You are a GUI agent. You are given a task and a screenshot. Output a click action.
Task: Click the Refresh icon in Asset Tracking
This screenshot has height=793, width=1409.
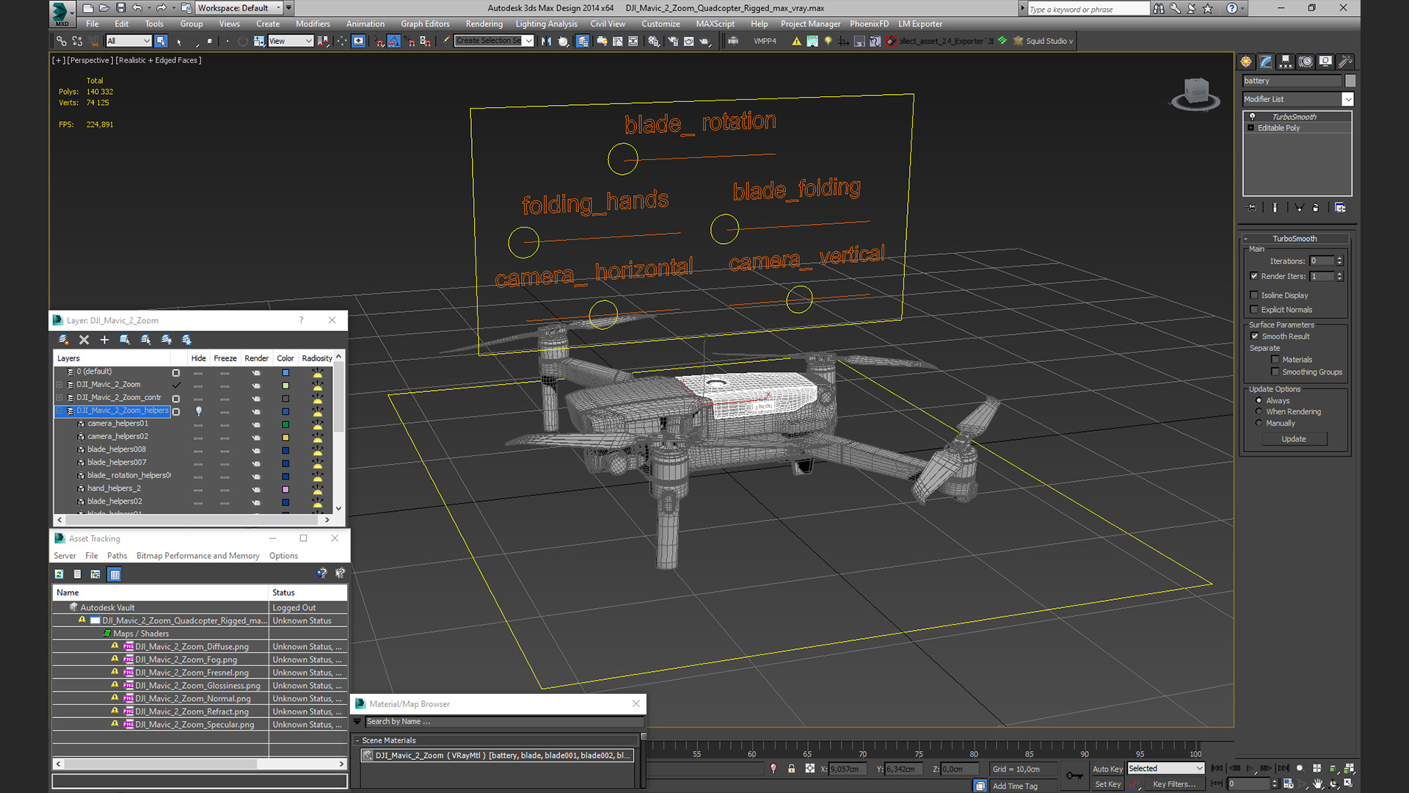[x=59, y=574]
